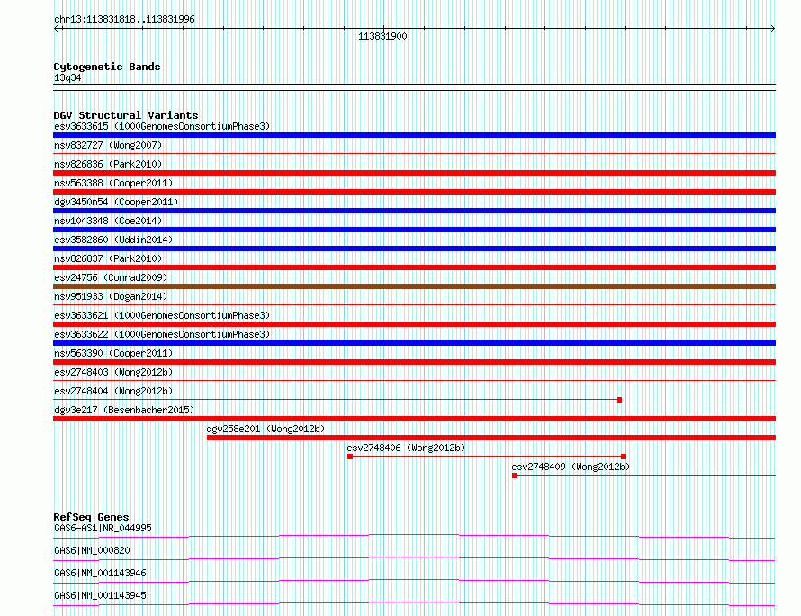Click the blue bar of esv3633615
The height and width of the screenshot is (616, 801).
tap(414, 135)
